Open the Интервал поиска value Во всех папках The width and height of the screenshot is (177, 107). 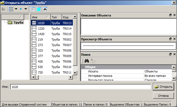click(x=158, y=76)
